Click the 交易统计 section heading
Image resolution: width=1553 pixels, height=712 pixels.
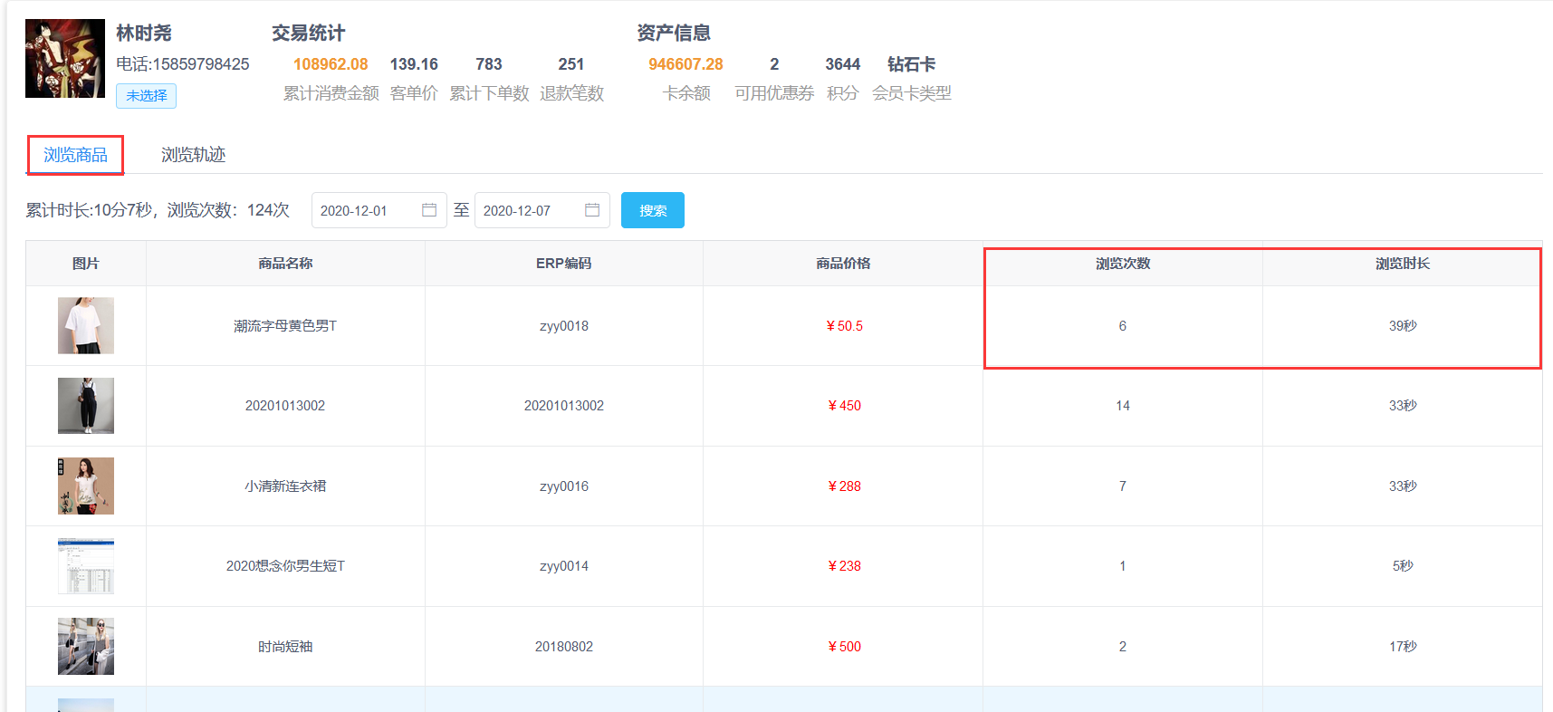308,34
